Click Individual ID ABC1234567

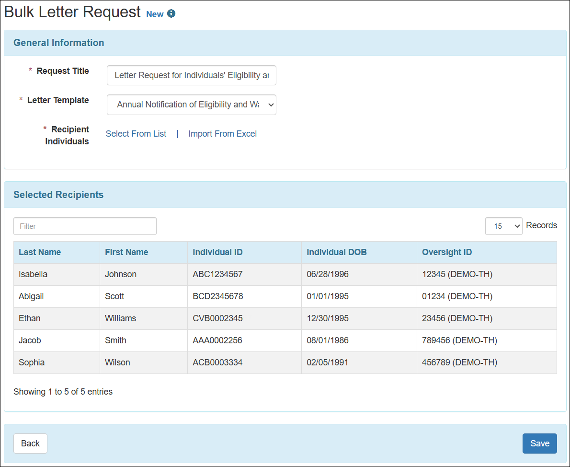coord(244,274)
